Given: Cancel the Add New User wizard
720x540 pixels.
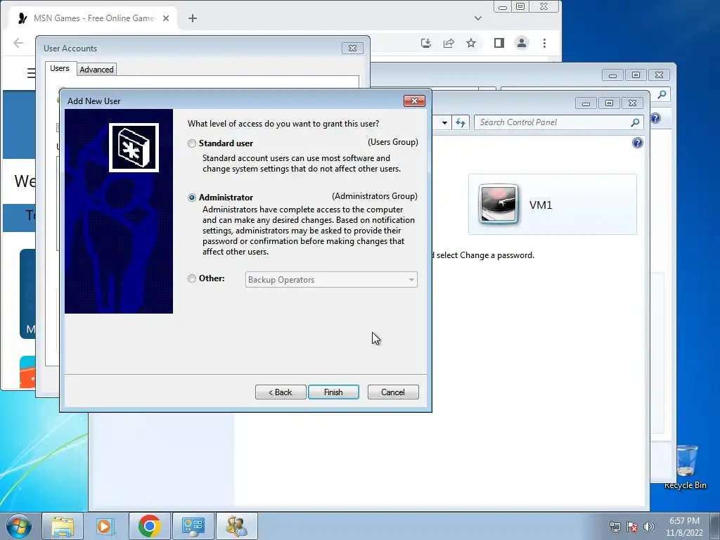Looking at the screenshot, I should [x=393, y=392].
